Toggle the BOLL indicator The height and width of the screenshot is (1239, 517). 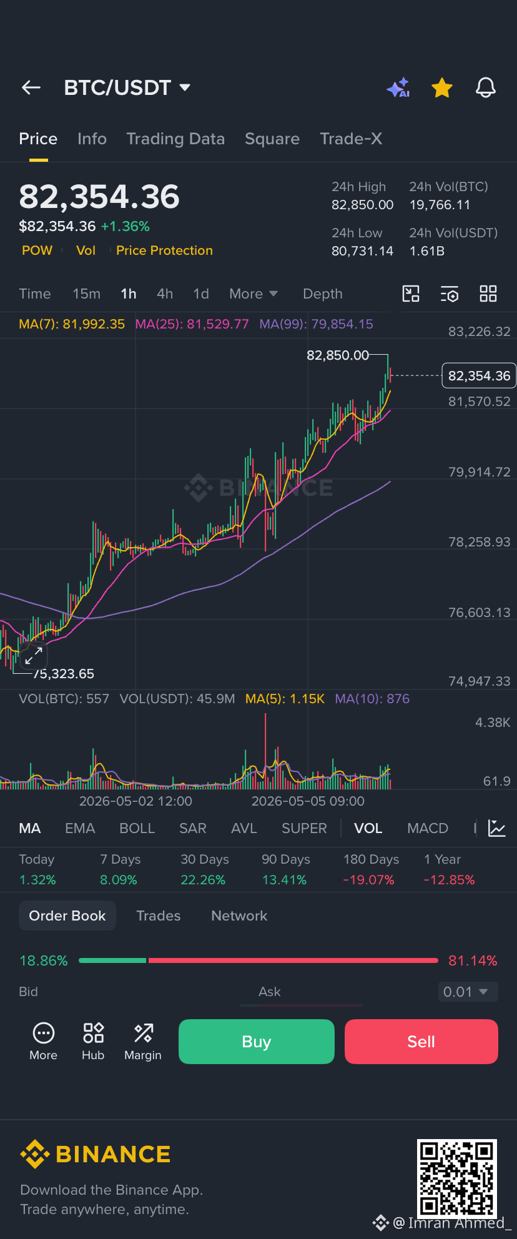(137, 828)
